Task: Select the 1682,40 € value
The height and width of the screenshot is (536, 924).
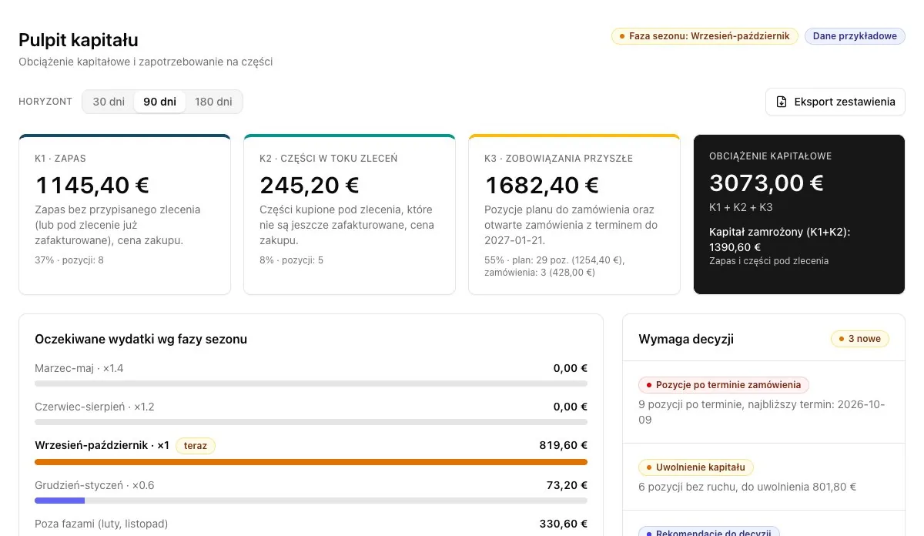Action: (x=542, y=185)
